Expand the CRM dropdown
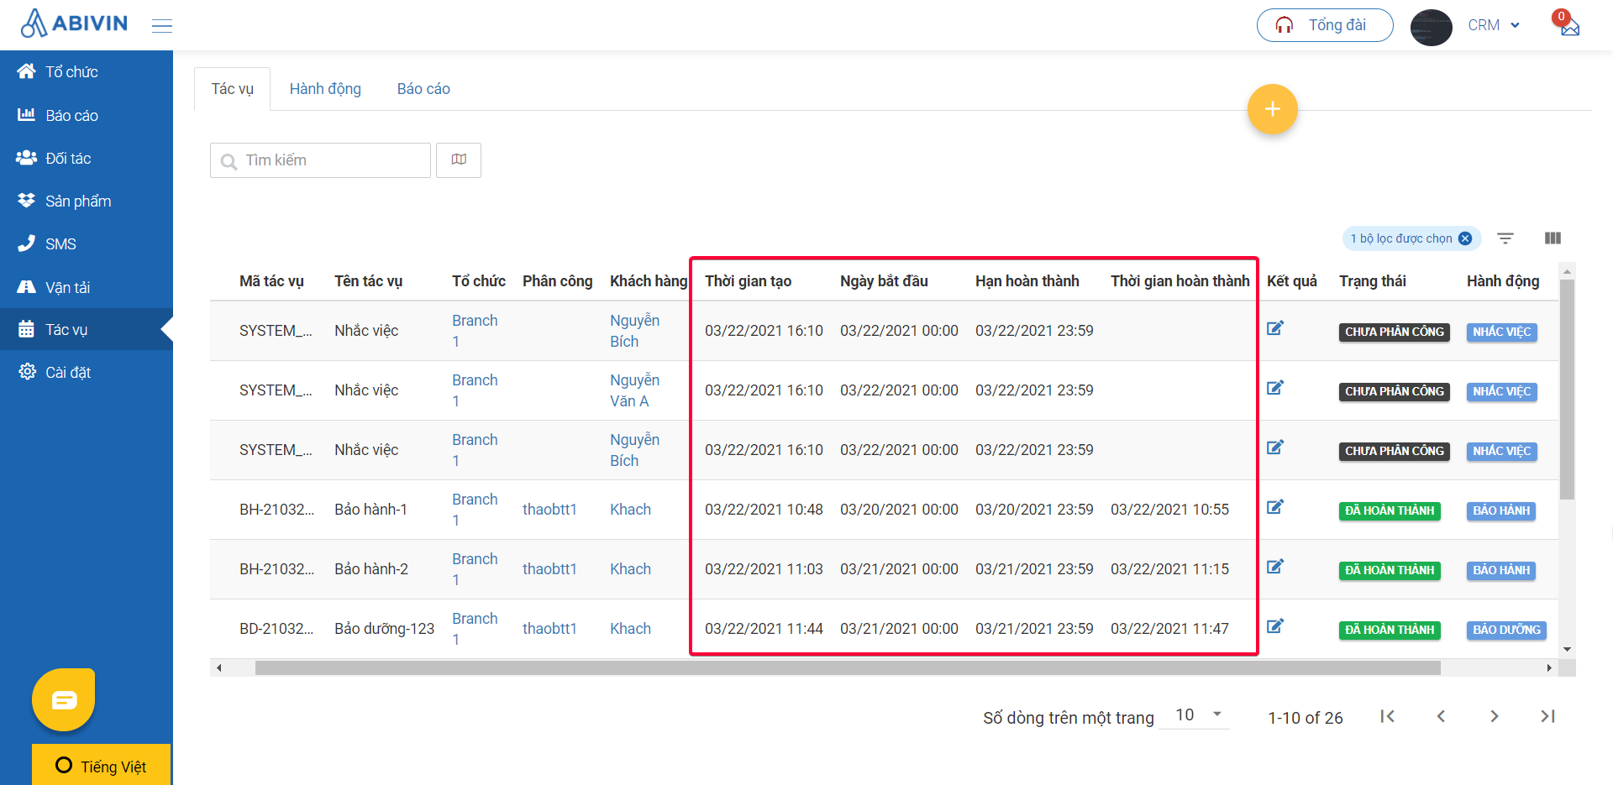Image resolution: width=1613 pixels, height=785 pixels. point(1494,25)
